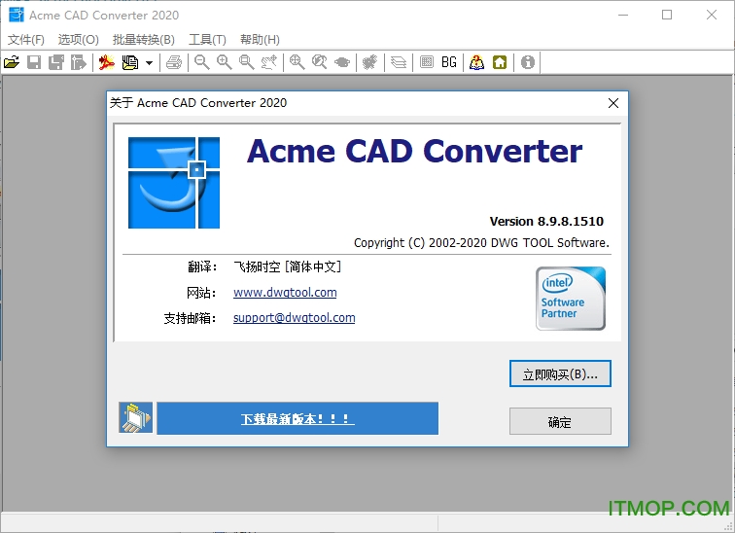Click the Open file folder icon

pyautogui.click(x=12, y=62)
